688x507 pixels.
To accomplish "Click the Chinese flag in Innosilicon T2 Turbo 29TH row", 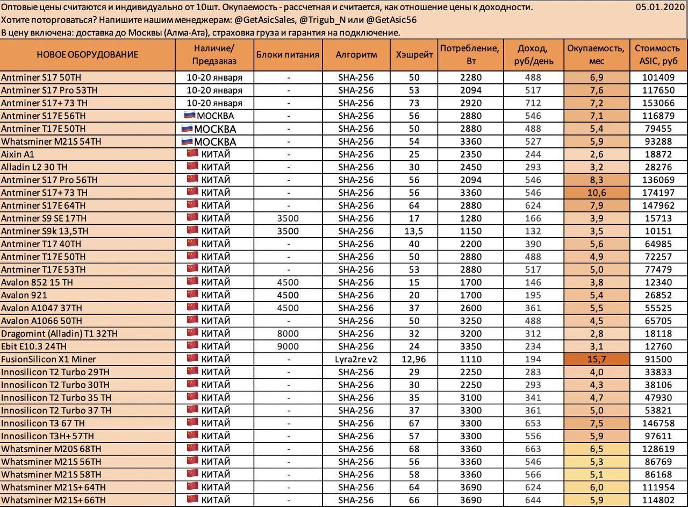I will pos(193,372).
